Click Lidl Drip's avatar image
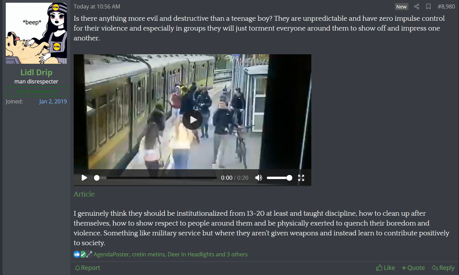The image size is (459, 275). [36, 33]
